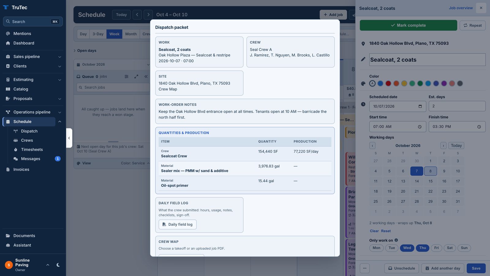Open Dispatch in the sidebar

(x=29, y=131)
